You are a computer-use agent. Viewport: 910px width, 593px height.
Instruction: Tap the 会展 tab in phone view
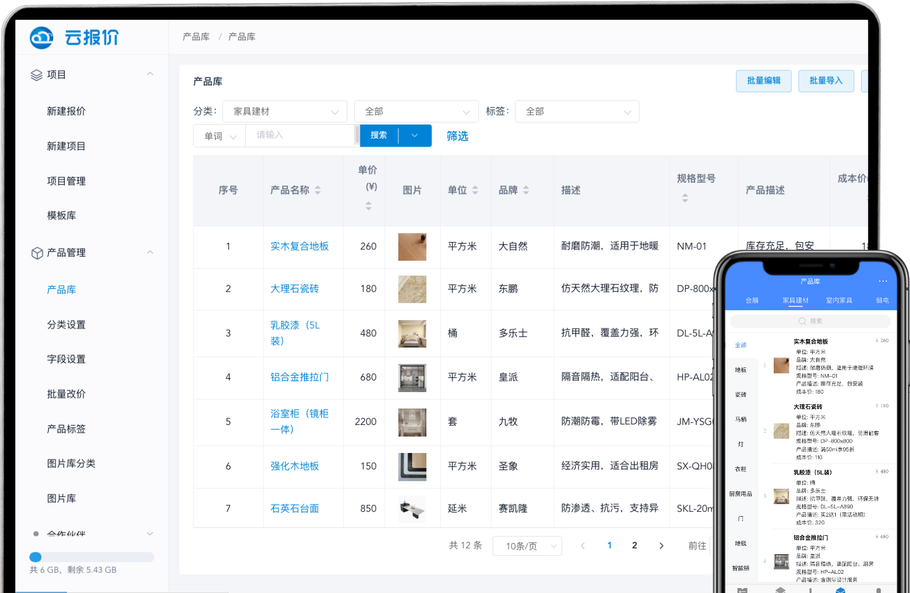(752, 300)
